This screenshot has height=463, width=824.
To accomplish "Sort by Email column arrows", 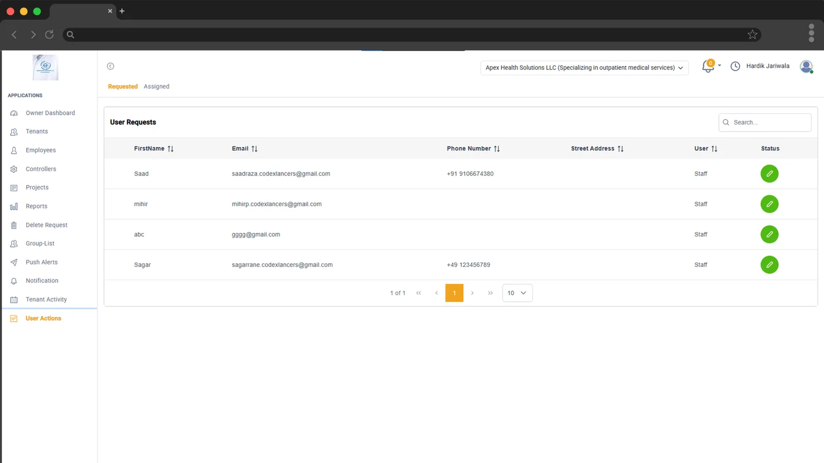I will [x=254, y=149].
